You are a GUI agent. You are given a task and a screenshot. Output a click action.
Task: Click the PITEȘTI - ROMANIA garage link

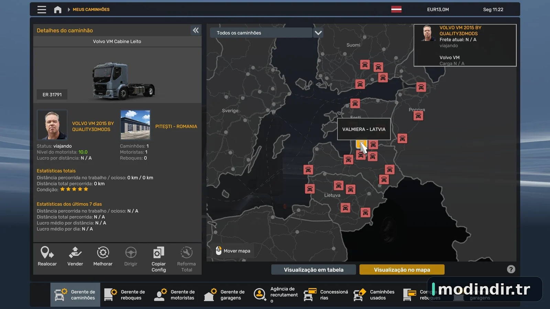click(x=176, y=126)
